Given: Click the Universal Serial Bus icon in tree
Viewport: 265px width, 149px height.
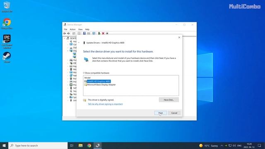Looking at the screenshot, I should click(x=71, y=100).
